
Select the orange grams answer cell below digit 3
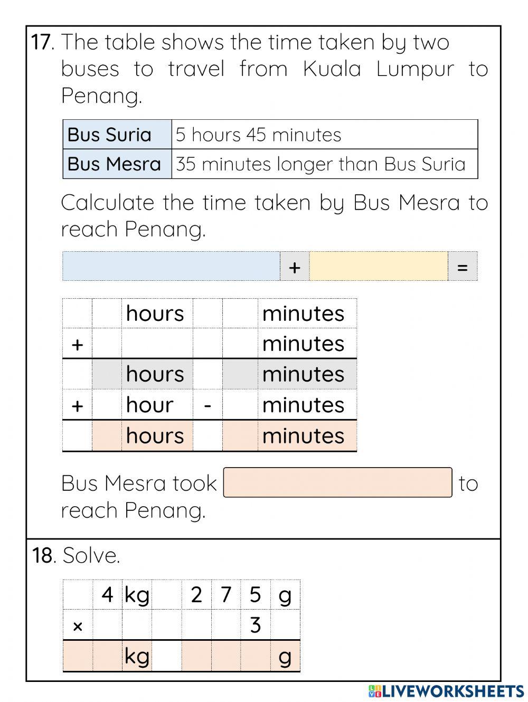(256, 656)
